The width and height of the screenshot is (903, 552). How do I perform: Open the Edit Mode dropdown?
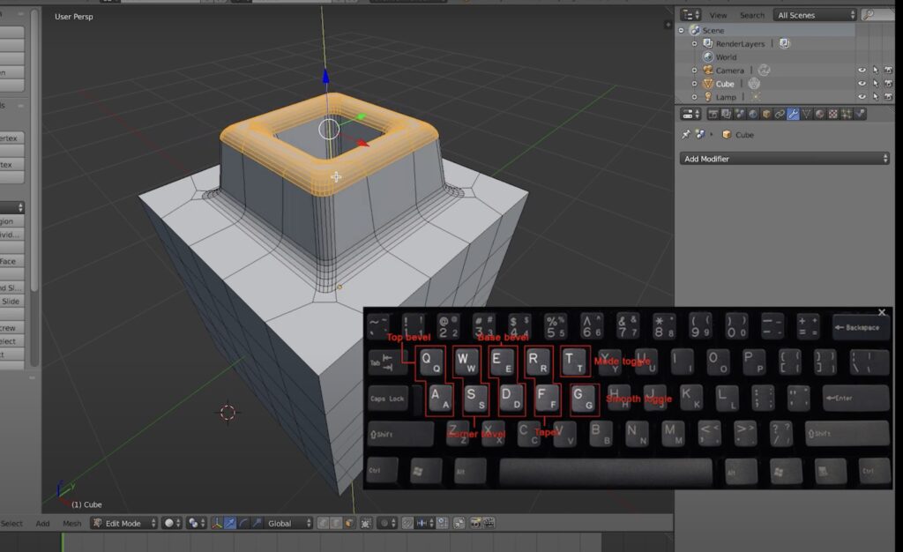pyautogui.click(x=123, y=523)
